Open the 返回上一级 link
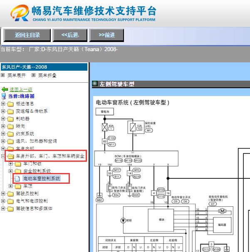Image resolution: width=250 pixels, height=252 pixels. point(21,89)
